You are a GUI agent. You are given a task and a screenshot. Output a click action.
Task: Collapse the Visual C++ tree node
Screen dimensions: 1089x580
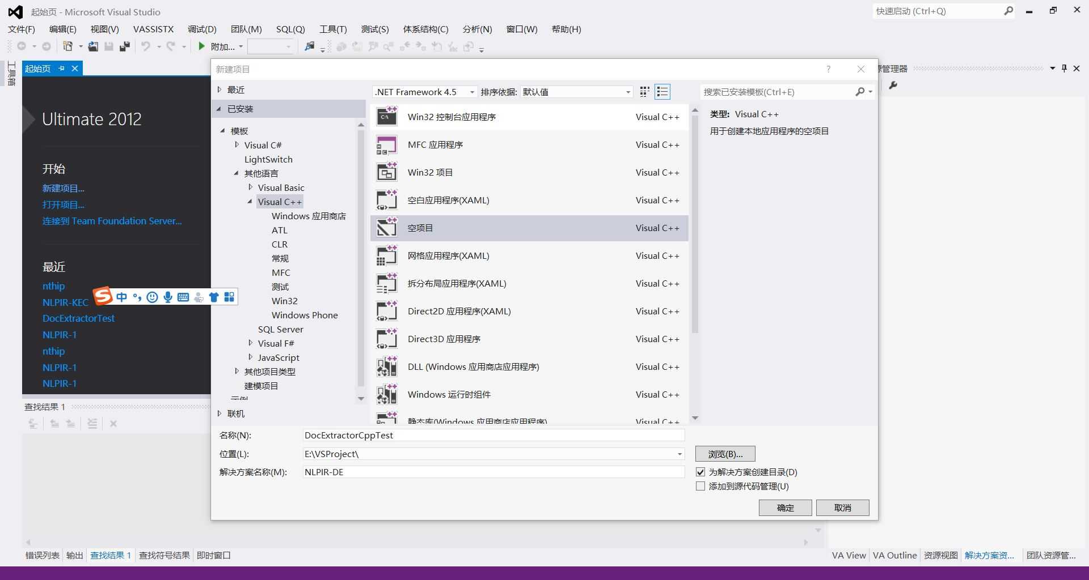[x=250, y=202]
